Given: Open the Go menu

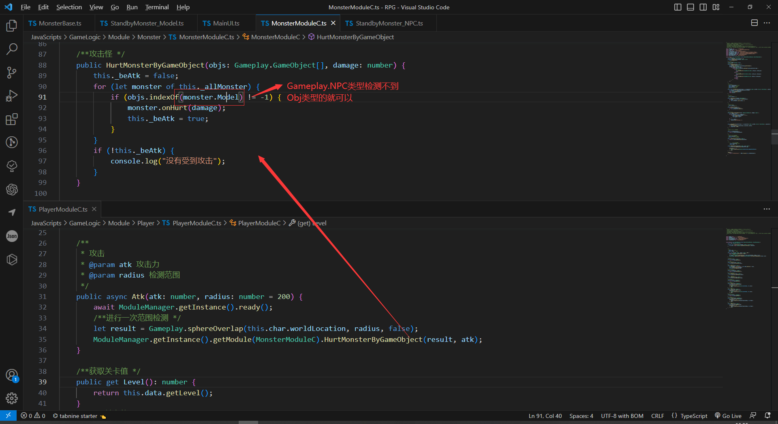Looking at the screenshot, I should point(115,7).
